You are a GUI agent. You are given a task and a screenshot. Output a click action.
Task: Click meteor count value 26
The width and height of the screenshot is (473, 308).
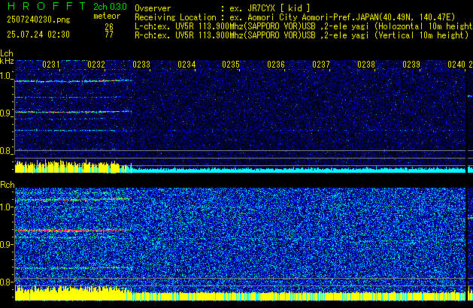109,27
